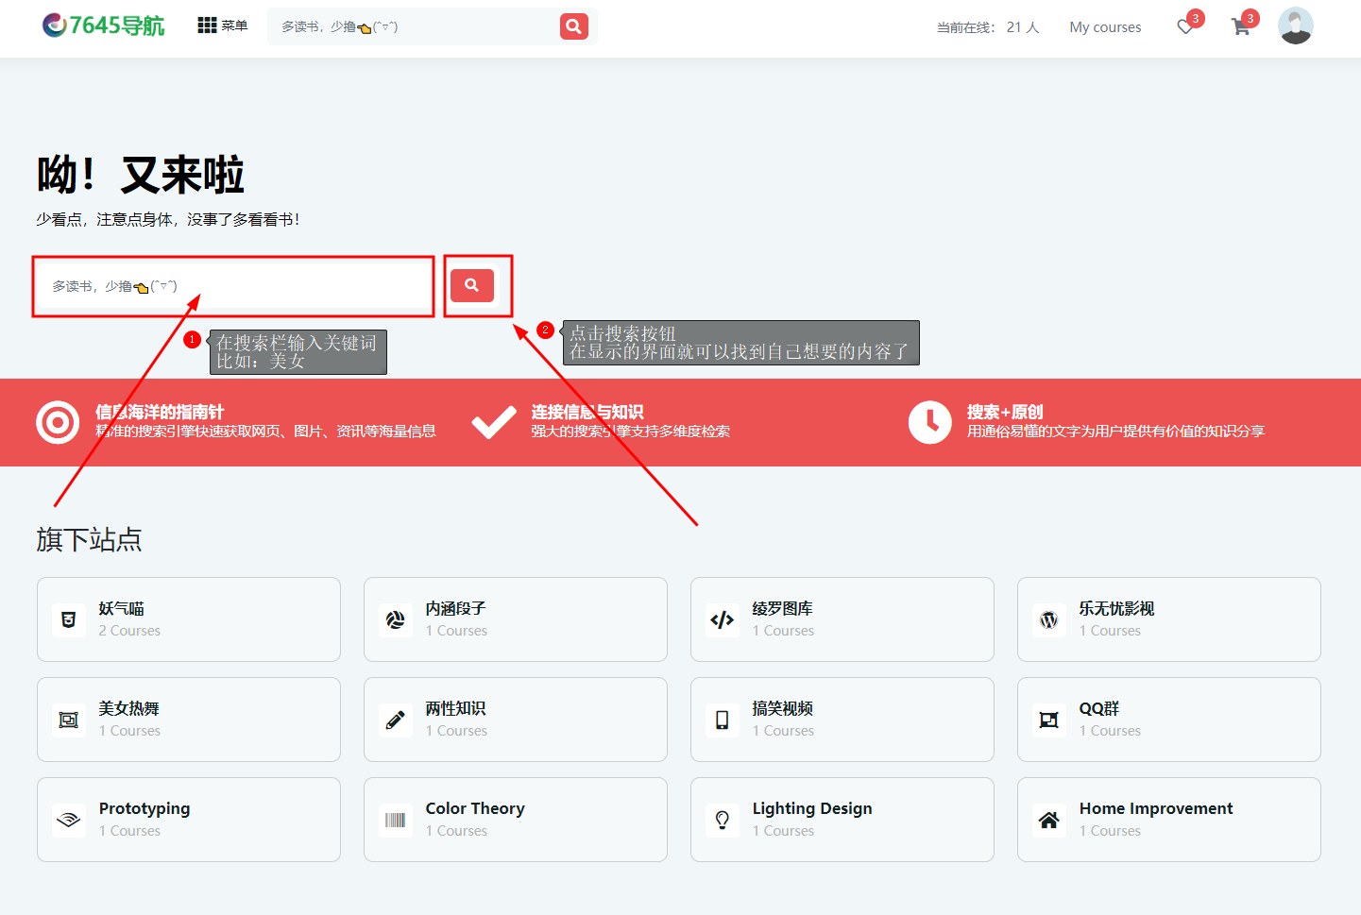Image resolution: width=1361 pixels, height=915 pixels.
Task: Open the user avatar profile menu
Action: pos(1295,26)
